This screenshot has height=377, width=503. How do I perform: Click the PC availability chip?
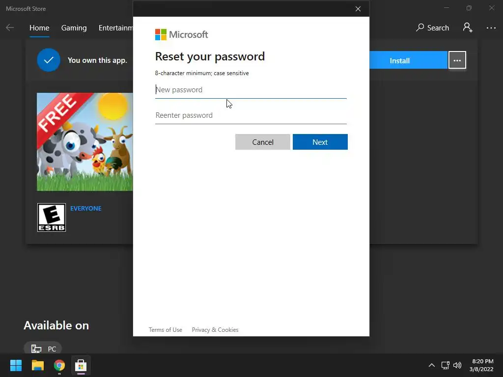[43, 349]
